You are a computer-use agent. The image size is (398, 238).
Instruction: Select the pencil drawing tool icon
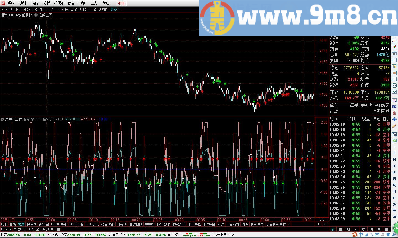394,126
